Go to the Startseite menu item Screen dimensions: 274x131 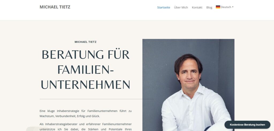[163, 7]
